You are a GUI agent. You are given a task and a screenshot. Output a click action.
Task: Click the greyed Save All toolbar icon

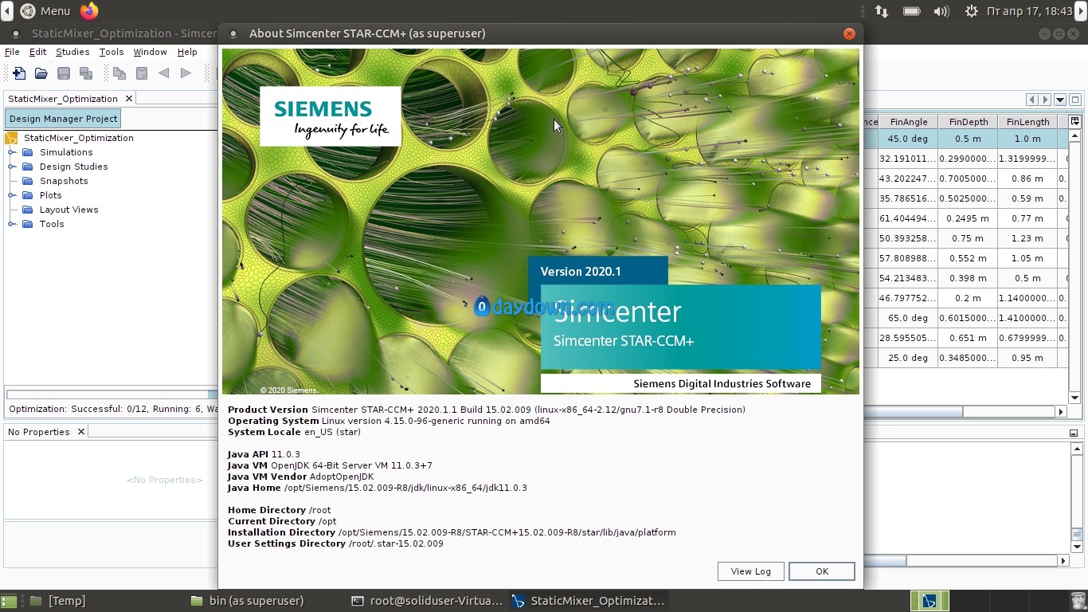pos(86,73)
